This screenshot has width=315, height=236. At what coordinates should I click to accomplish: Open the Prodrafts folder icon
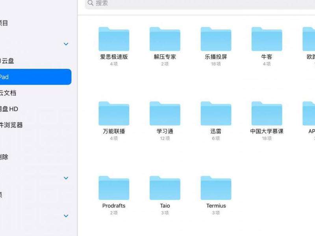tap(114, 188)
